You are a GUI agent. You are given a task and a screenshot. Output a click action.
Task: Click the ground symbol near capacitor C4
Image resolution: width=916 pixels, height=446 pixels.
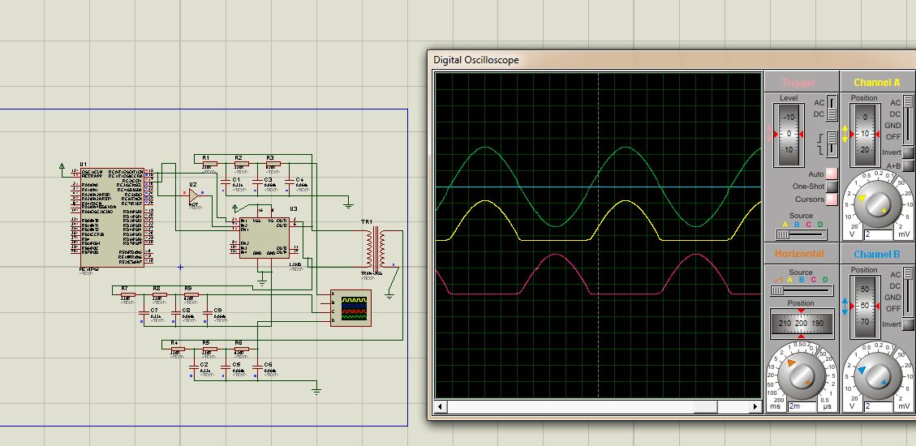click(348, 204)
